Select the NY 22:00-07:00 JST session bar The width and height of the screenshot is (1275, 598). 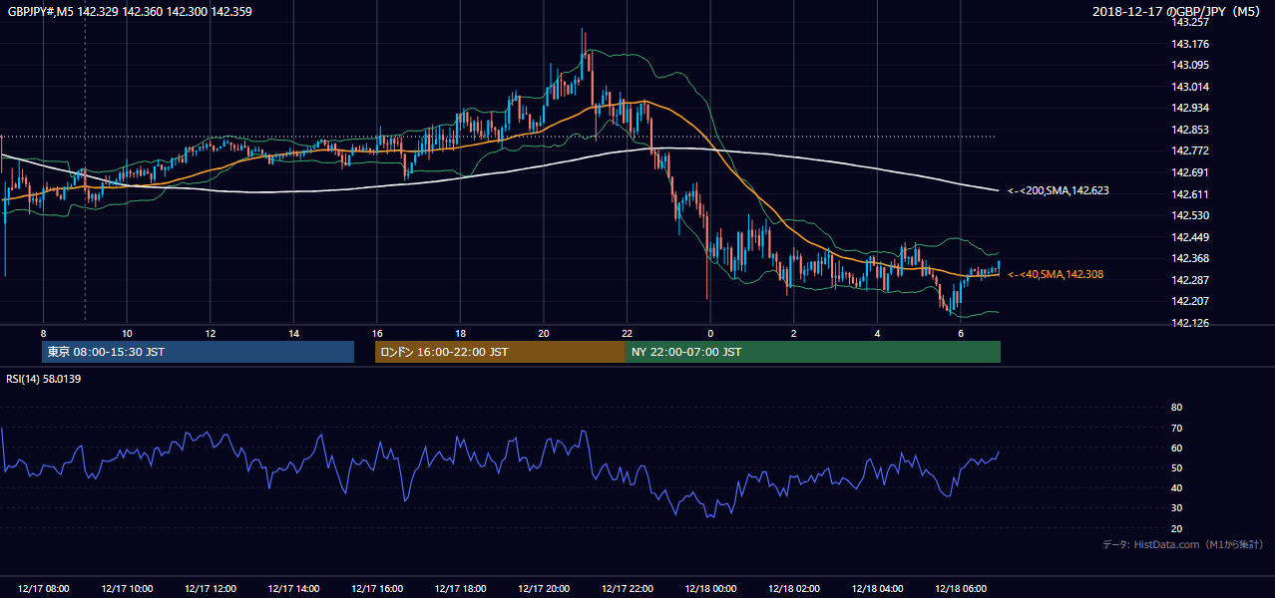pyautogui.click(x=812, y=352)
